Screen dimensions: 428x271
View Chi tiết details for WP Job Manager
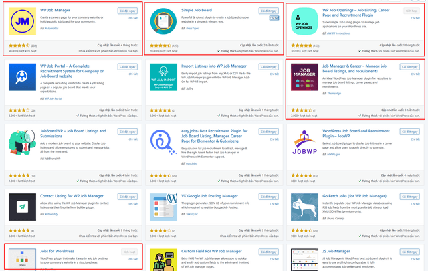coord(133,18)
